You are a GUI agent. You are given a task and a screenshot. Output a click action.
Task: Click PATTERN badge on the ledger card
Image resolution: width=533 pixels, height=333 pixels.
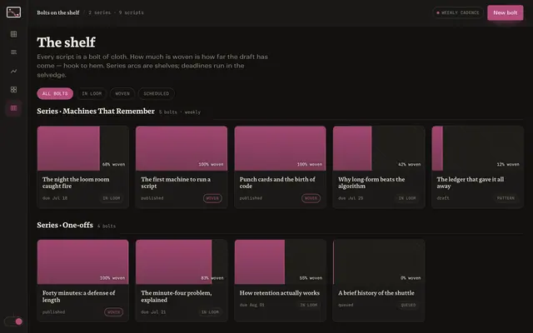[x=506, y=198]
